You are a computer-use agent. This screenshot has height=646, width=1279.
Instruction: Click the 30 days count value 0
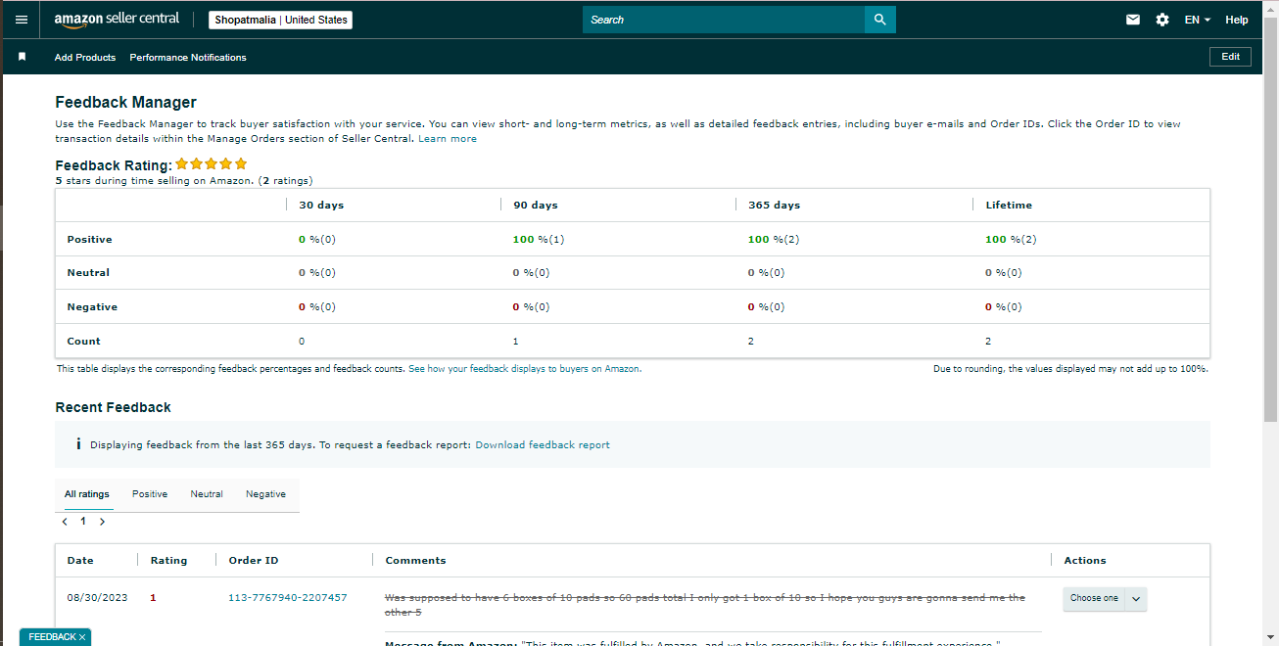(x=302, y=342)
